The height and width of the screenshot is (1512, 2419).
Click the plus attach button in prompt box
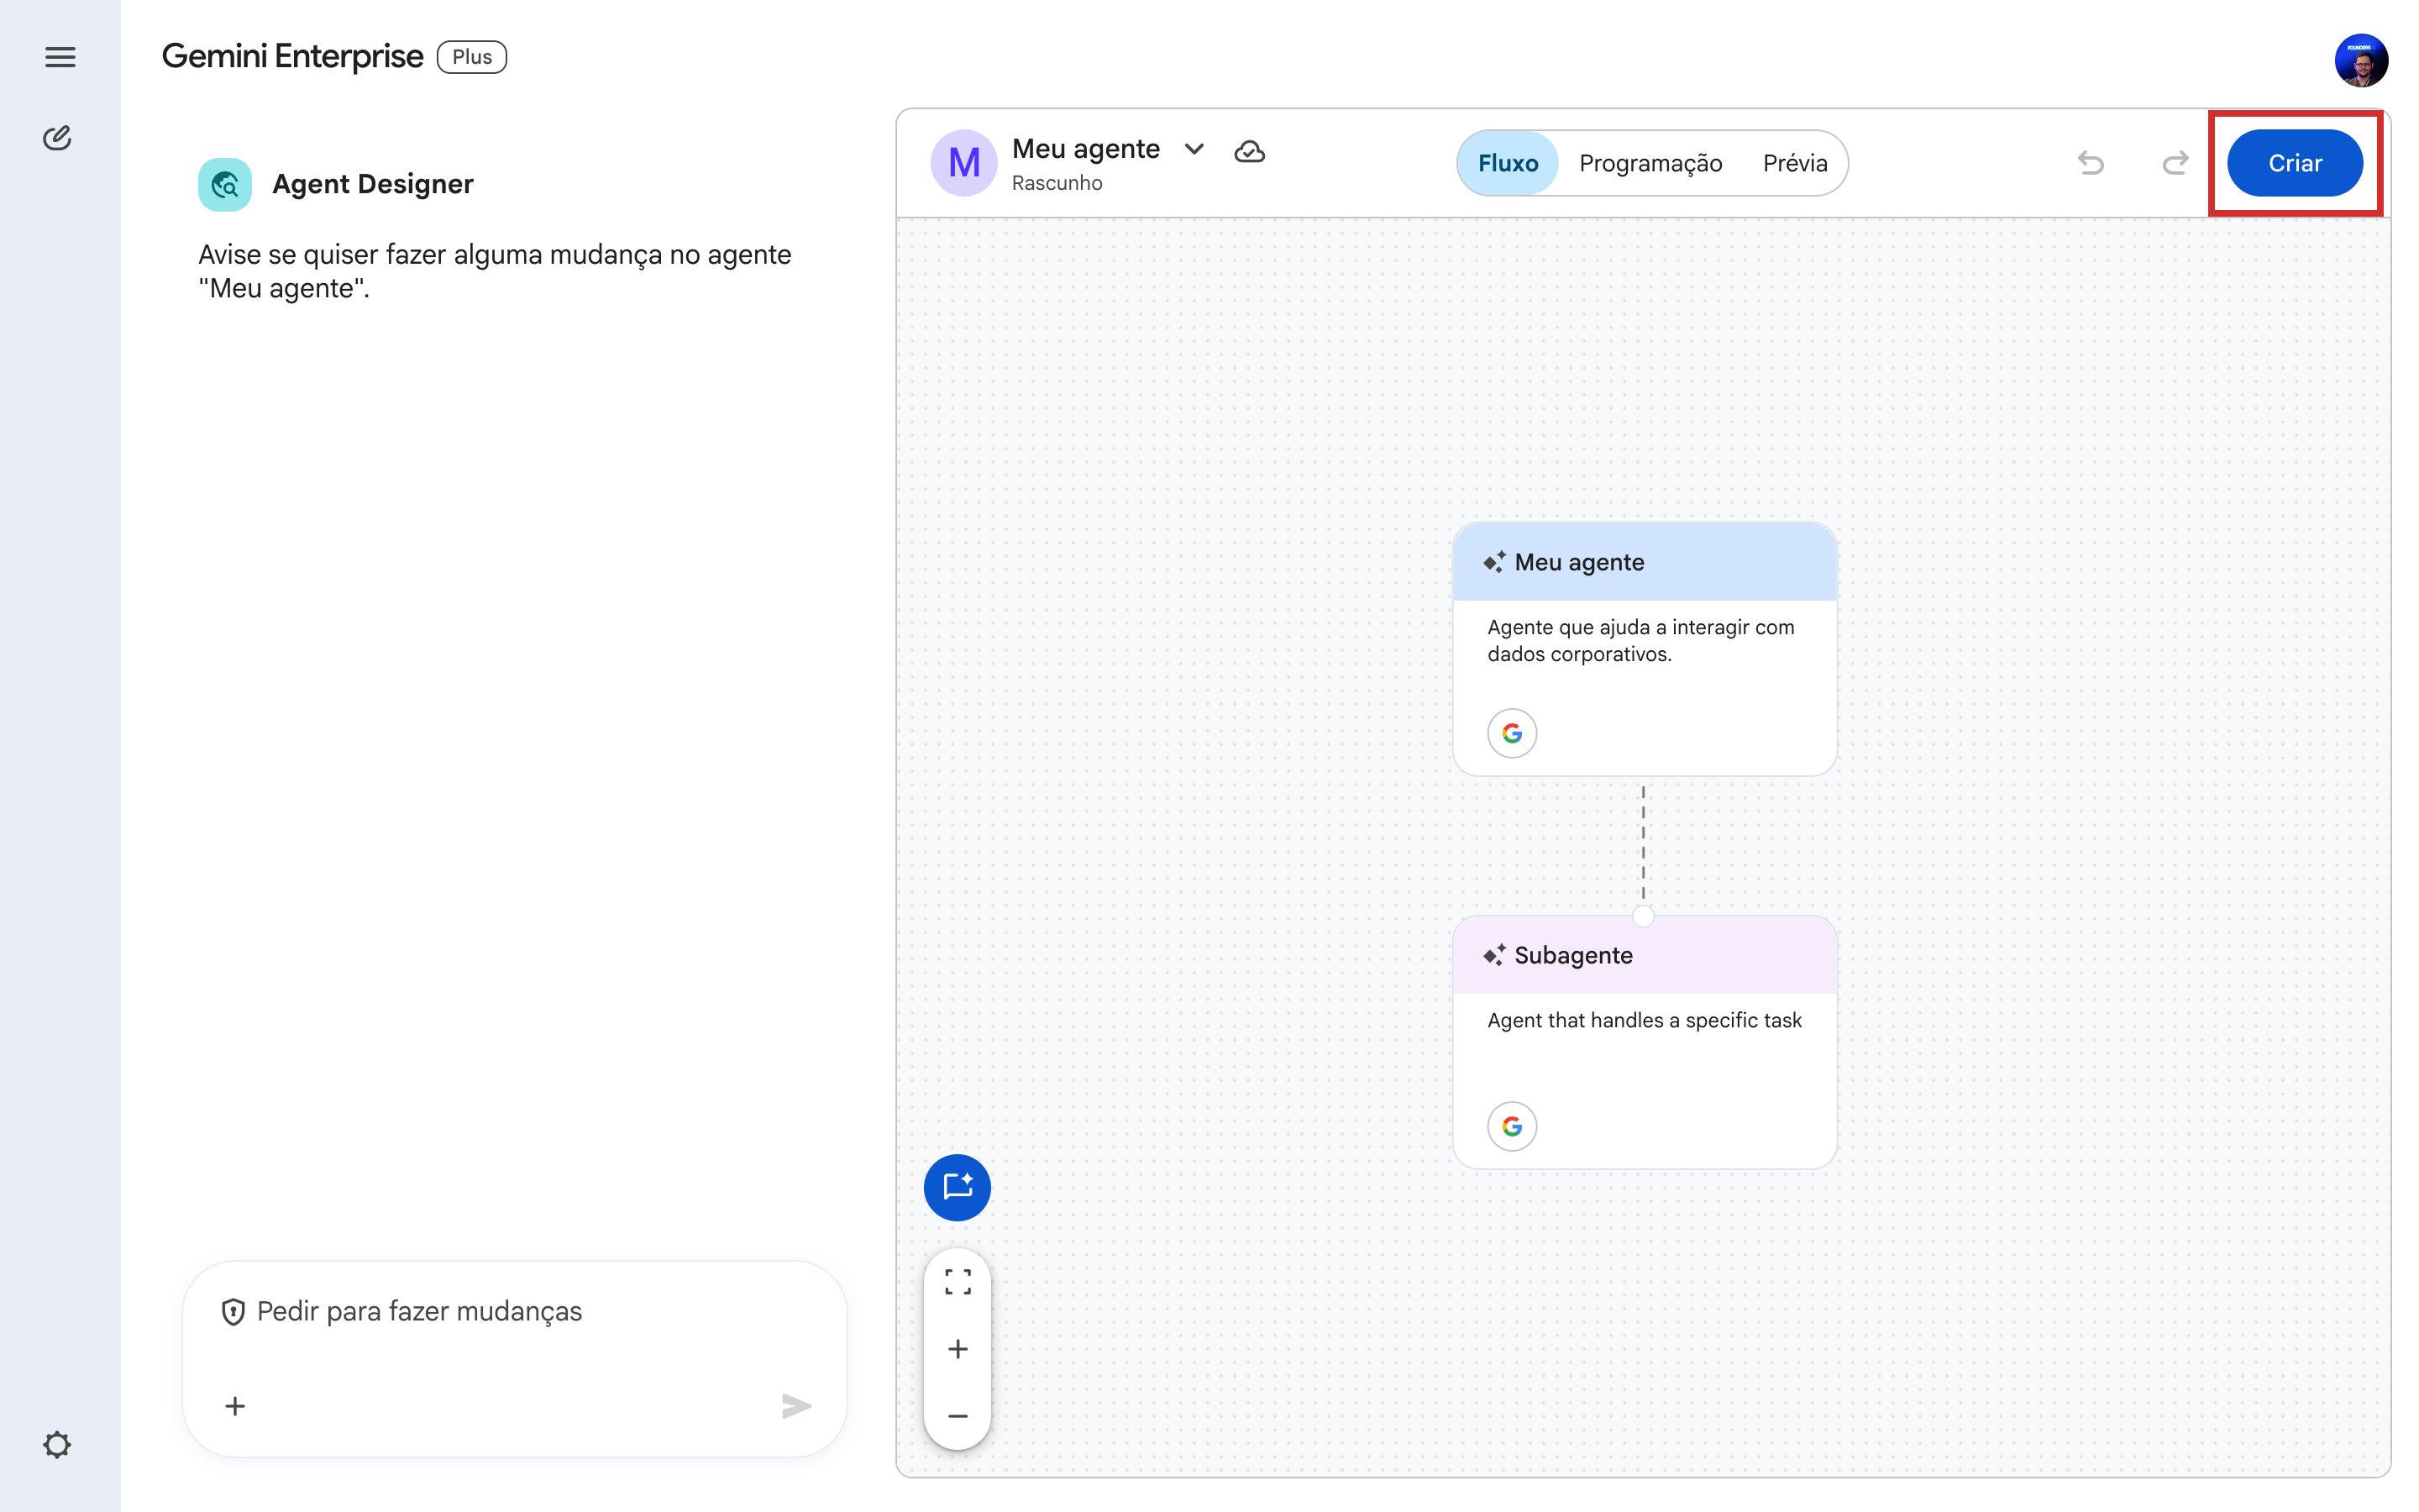click(235, 1406)
